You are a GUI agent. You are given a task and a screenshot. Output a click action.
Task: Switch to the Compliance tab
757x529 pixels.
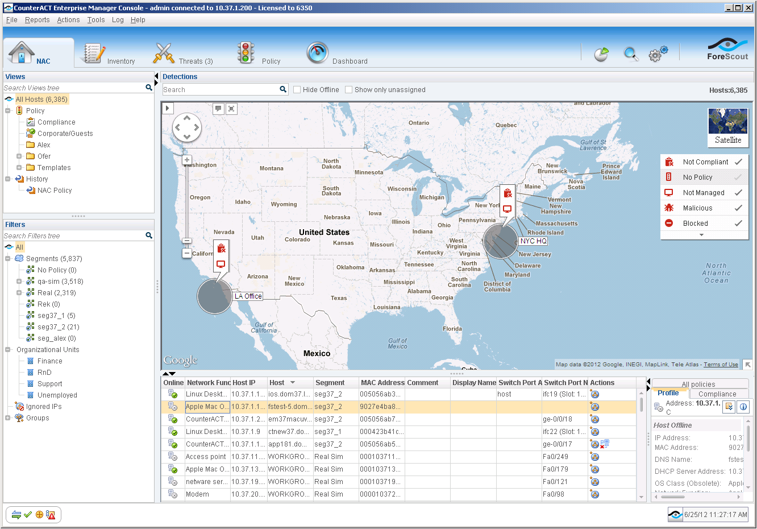click(717, 394)
